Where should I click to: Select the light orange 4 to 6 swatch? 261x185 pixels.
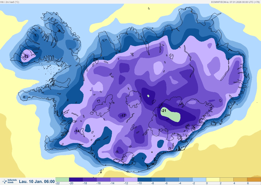241,180
